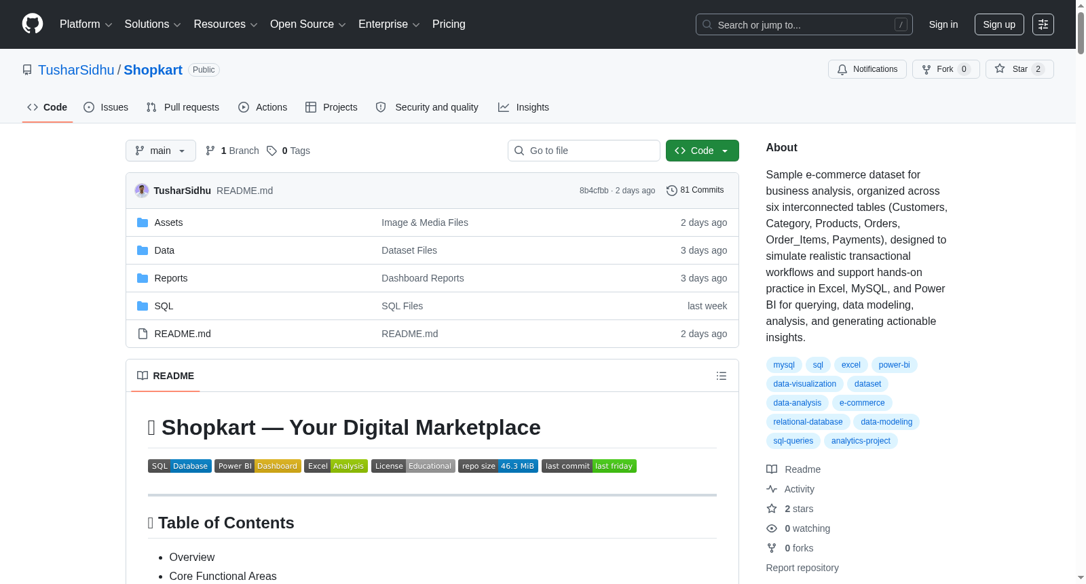The height and width of the screenshot is (584, 1086).
Task: Star the Shopkart repository
Action: (x=1019, y=69)
